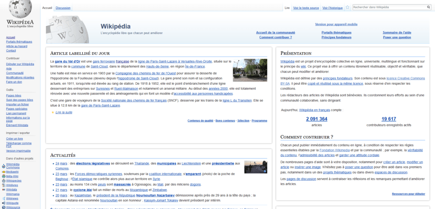The height and width of the screenshot is (209, 435).
Task: Open Pages spéciales sidebar link
Action: pyautogui.click(x=17, y=109)
